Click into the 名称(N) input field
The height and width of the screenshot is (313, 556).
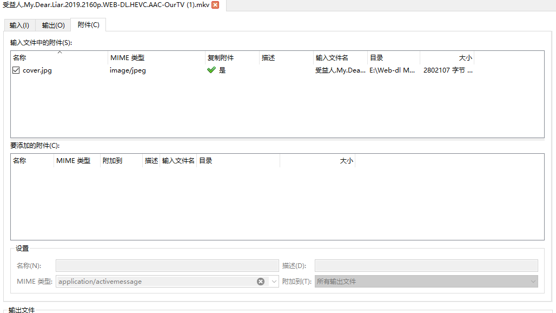click(x=167, y=265)
